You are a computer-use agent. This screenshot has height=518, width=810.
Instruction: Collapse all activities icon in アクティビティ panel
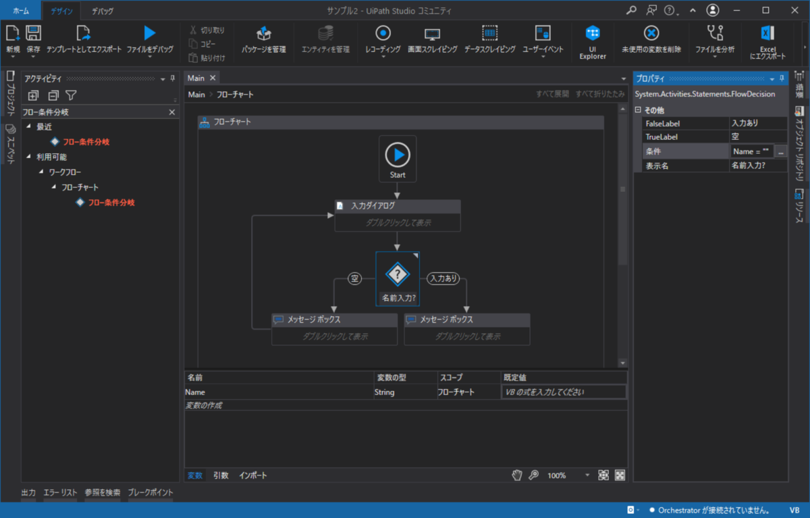53,96
